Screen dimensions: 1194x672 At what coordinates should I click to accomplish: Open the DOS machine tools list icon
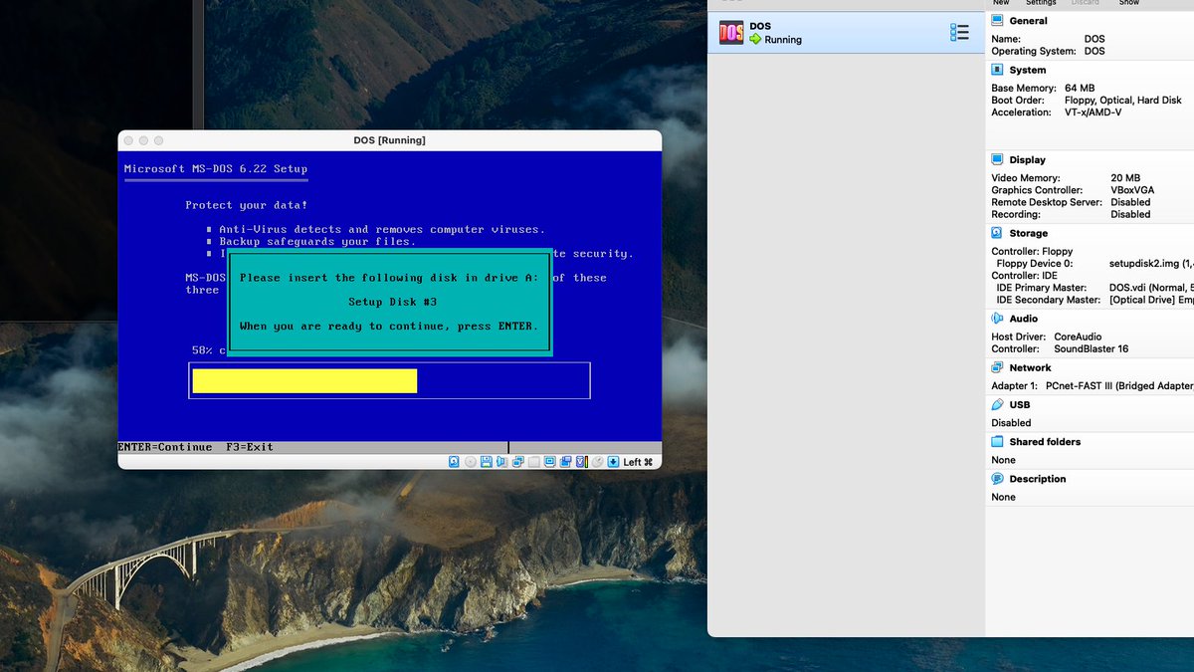[959, 33]
